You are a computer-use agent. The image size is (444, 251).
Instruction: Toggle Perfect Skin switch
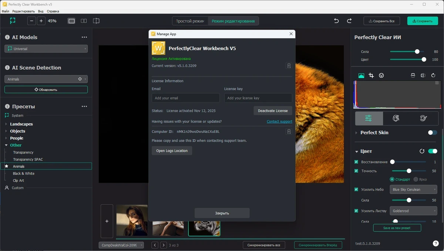click(433, 133)
